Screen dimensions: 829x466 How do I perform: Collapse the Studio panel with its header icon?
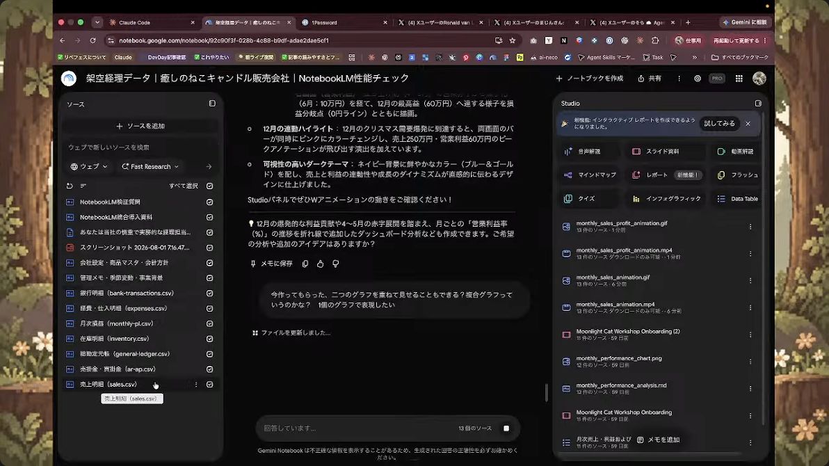pos(758,103)
